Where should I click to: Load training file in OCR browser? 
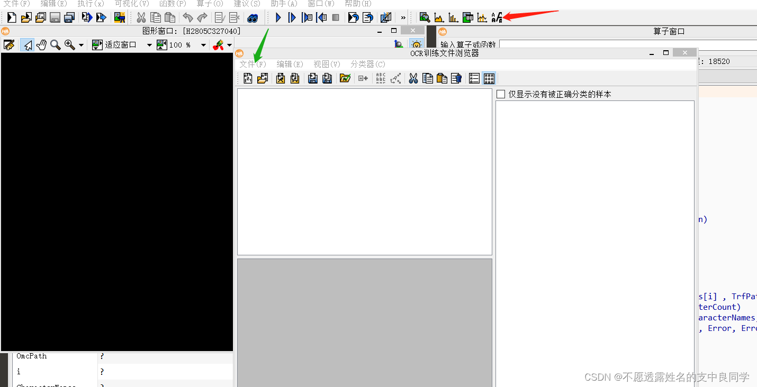(262, 78)
